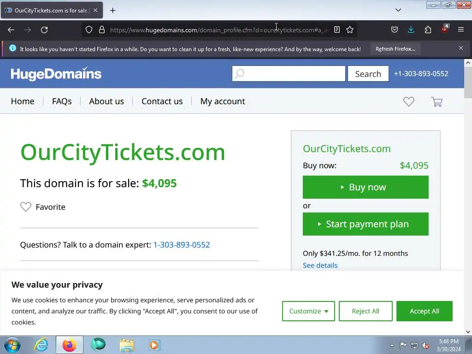Click the green Buy now button
Screen dimensions: 472x354
(x=366, y=187)
